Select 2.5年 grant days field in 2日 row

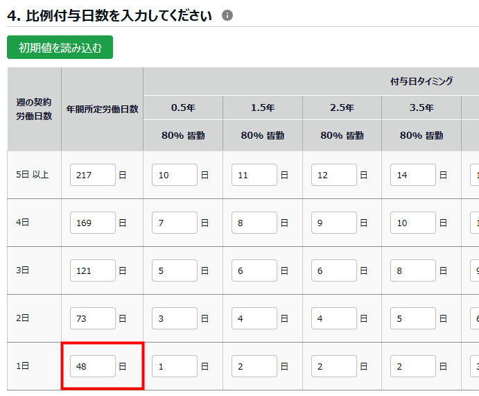point(334,318)
